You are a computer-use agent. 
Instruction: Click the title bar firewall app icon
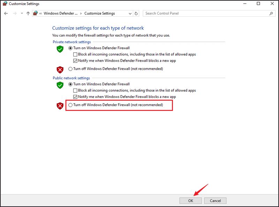coord(5,3)
